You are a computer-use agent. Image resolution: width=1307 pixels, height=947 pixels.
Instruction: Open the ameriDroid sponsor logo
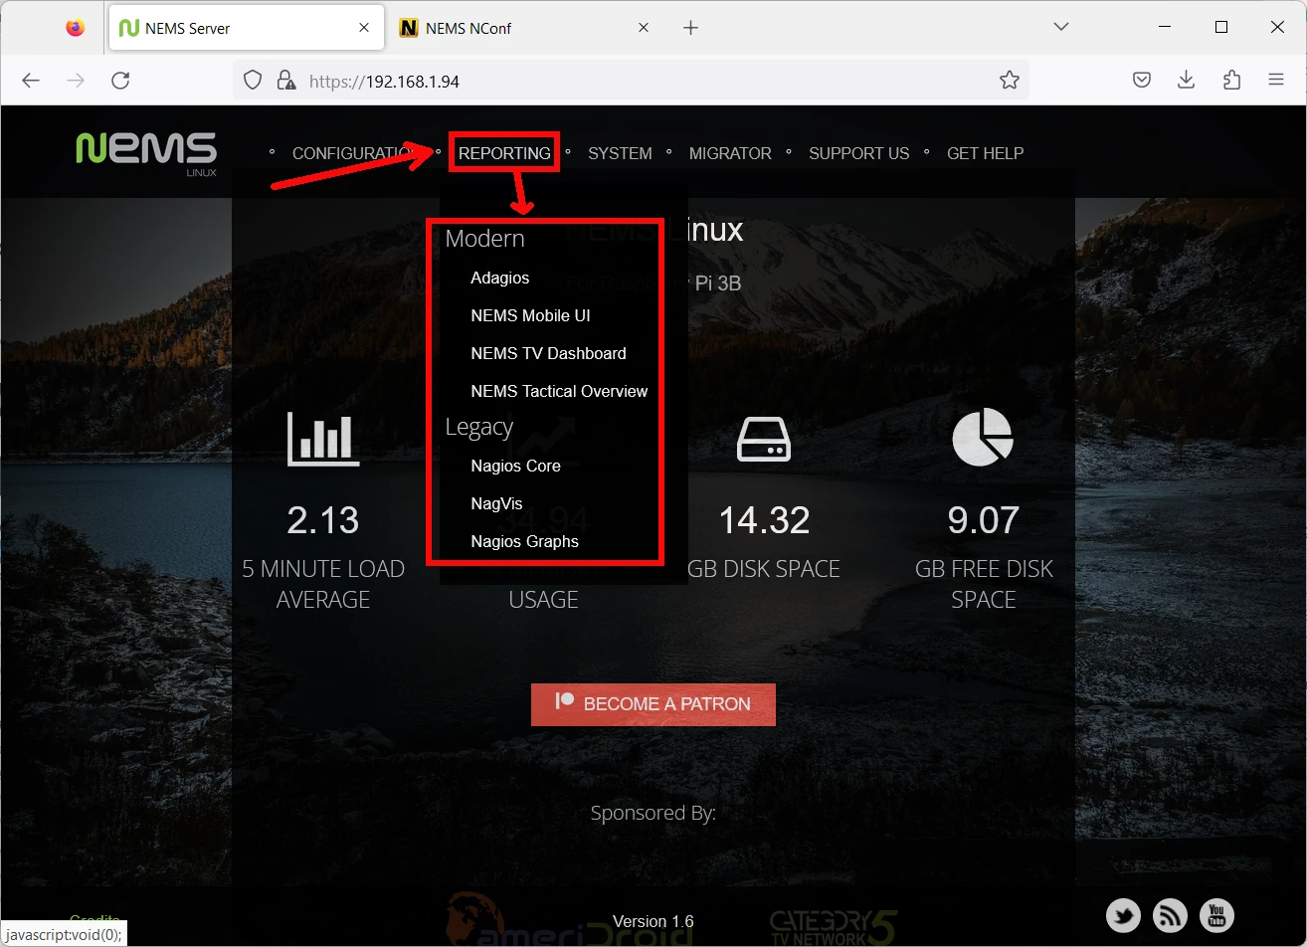(569, 921)
